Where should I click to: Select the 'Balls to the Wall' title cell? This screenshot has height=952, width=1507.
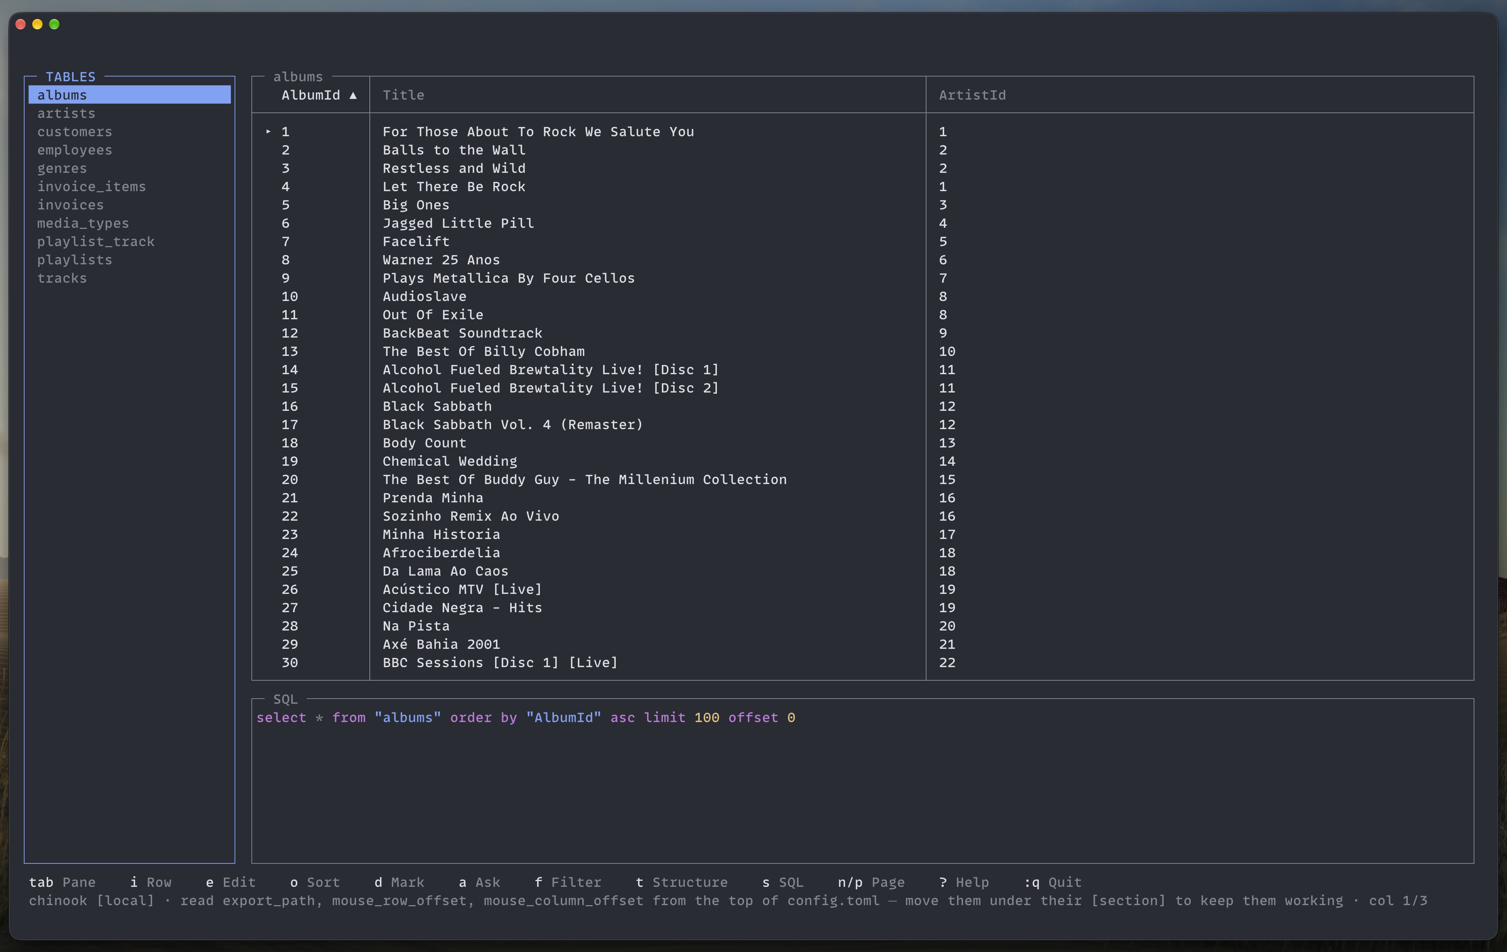(x=454, y=150)
